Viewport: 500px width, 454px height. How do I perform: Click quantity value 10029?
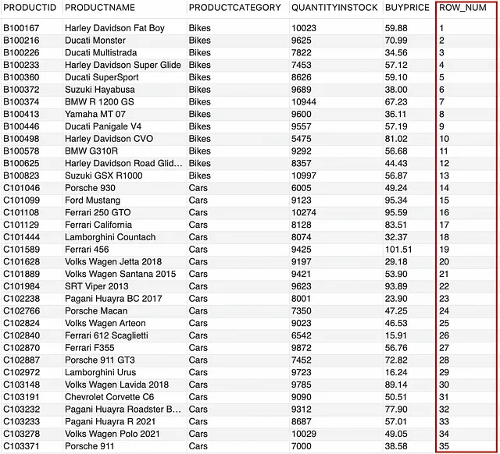click(x=304, y=434)
